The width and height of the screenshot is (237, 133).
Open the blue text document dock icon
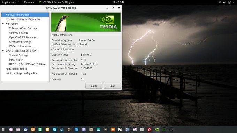(76, 130)
